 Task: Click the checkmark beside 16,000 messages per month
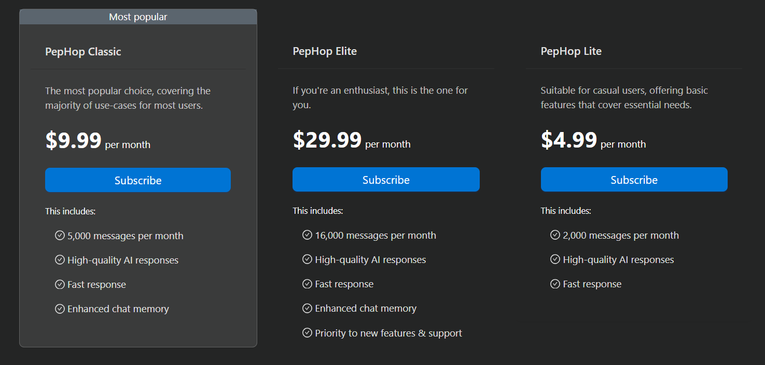[307, 235]
